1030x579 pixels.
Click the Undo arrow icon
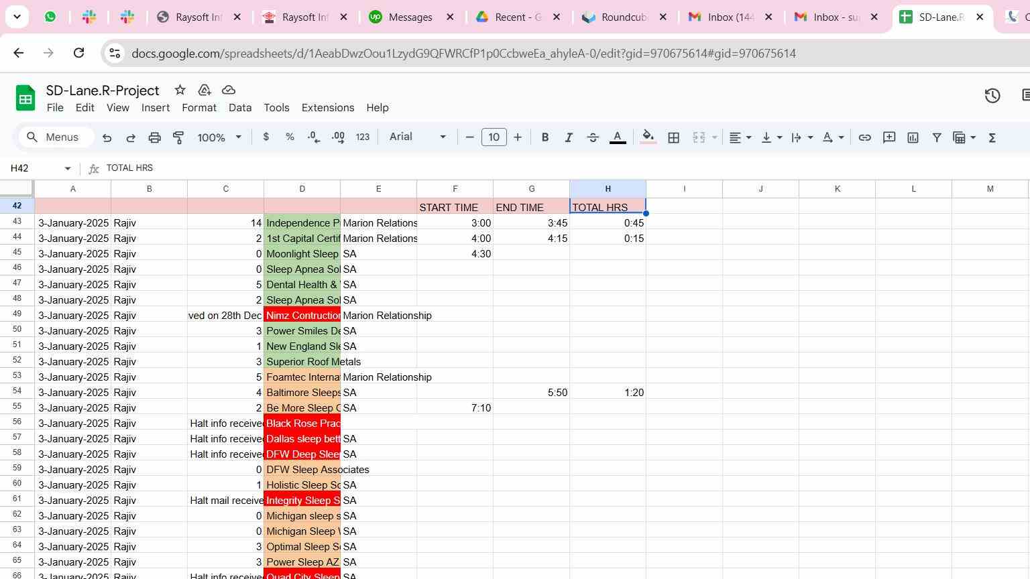click(x=107, y=137)
